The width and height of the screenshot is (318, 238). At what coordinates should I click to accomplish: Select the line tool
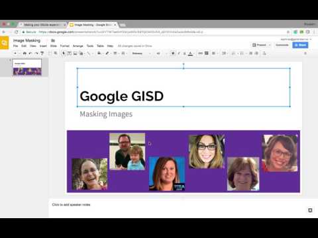[88, 54]
